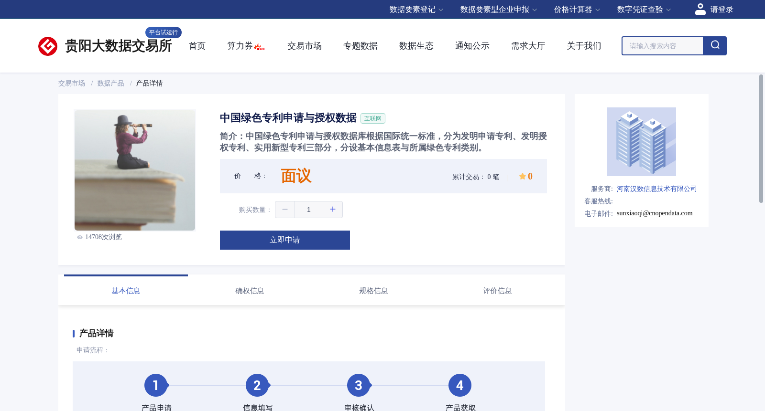Click the service provider building image
The image size is (765, 411).
click(x=642, y=142)
